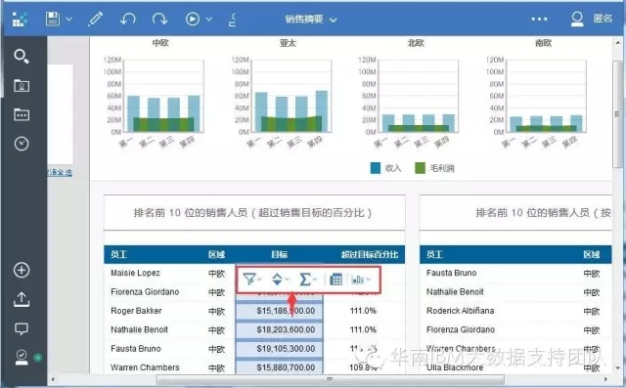This screenshot has height=388, width=626.
Task: Click the undo arrow icon
Action: [128, 19]
